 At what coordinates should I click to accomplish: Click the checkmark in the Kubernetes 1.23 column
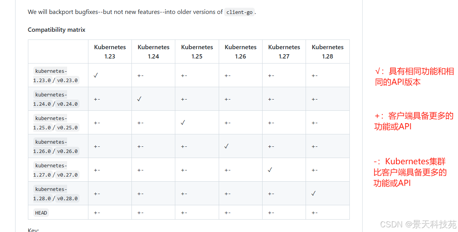click(x=95, y=76)
